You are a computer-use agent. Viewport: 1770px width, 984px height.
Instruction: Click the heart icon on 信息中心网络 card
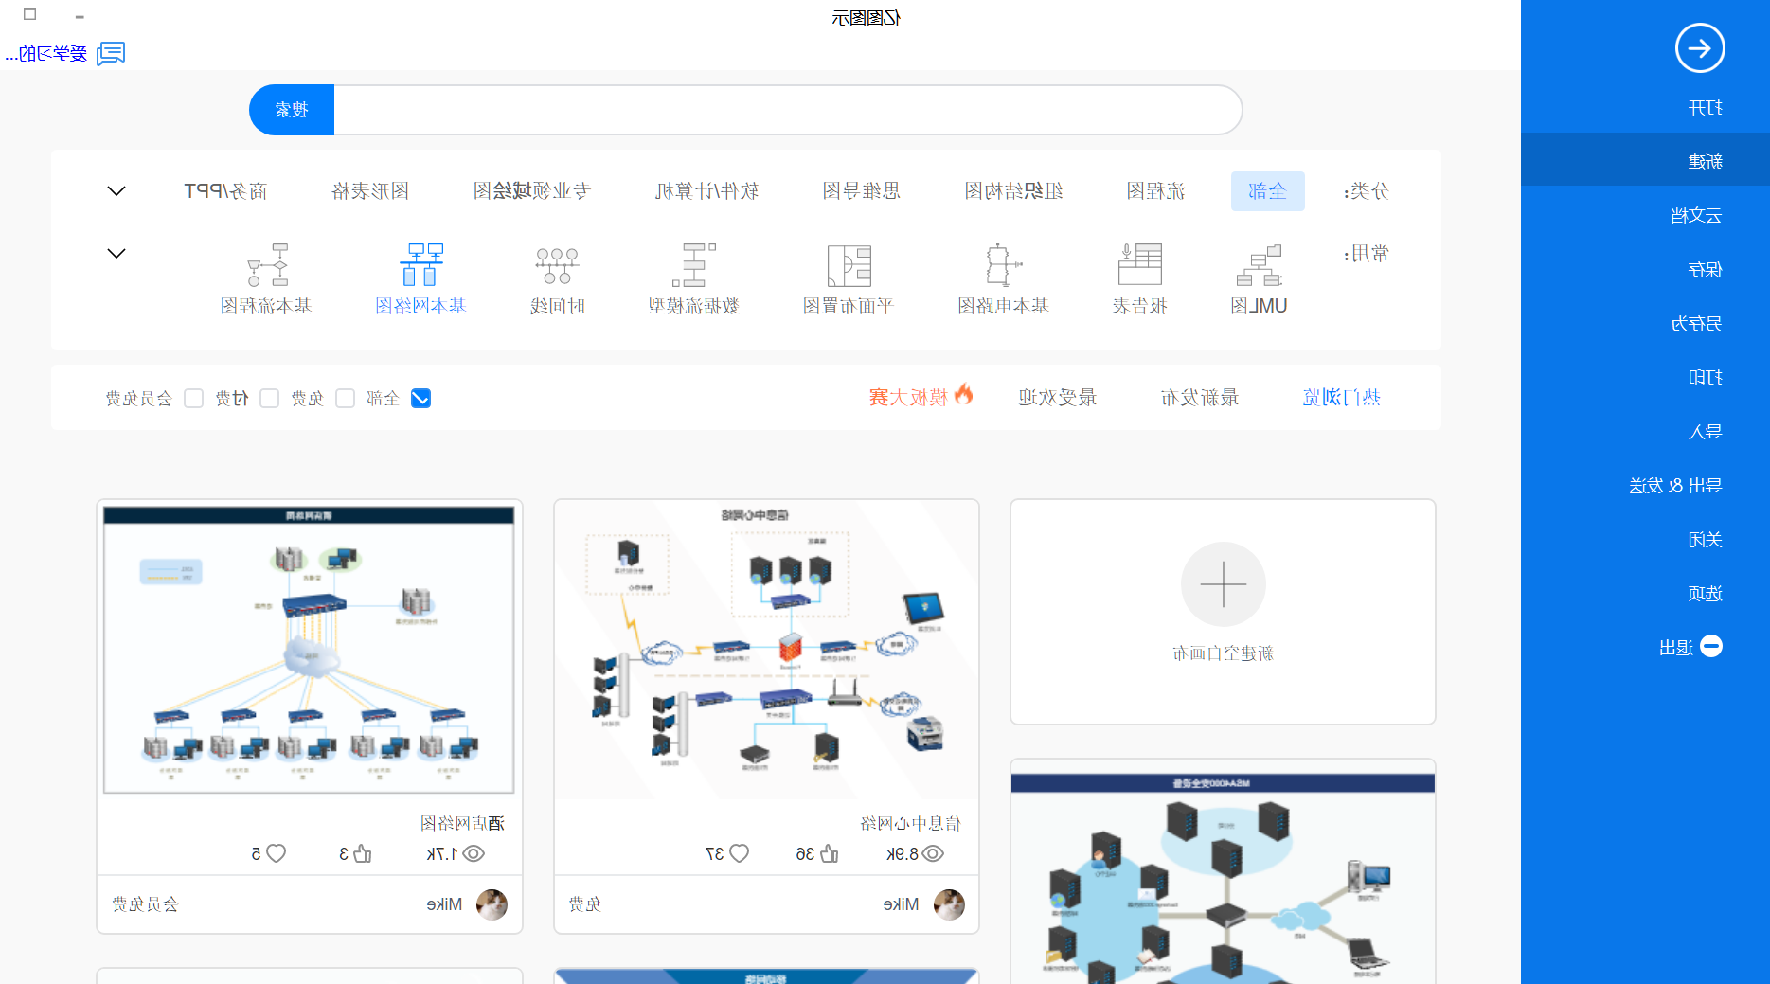click(739, 853)
